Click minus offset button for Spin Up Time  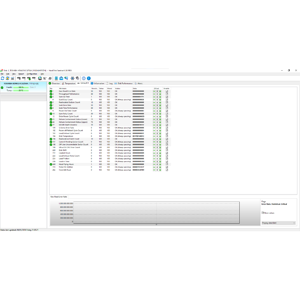tap(154, 97)
